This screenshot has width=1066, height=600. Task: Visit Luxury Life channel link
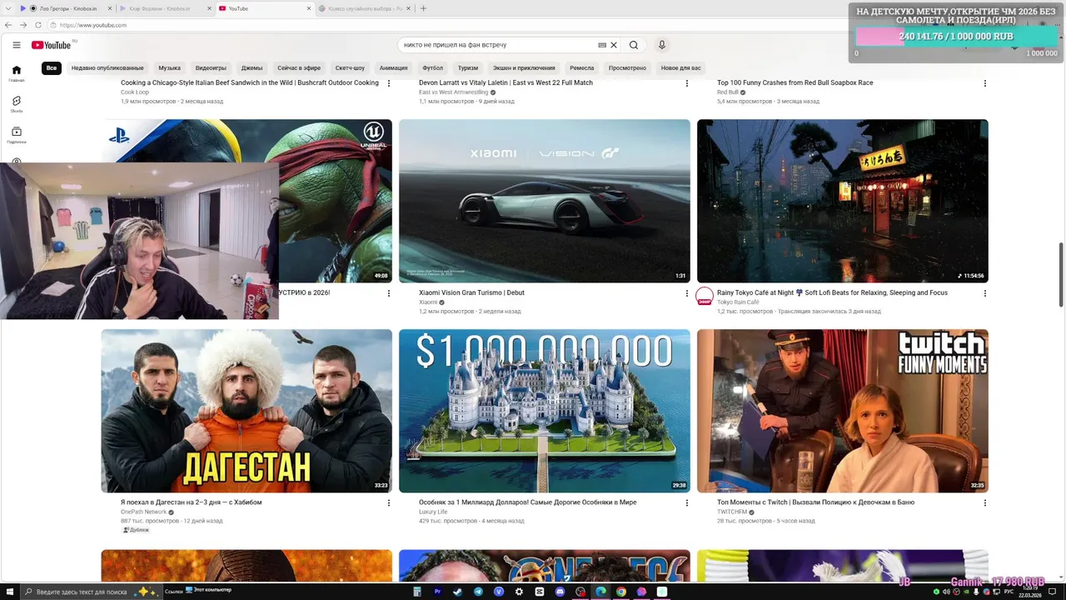pyautogui.click(x=433, y=512)
